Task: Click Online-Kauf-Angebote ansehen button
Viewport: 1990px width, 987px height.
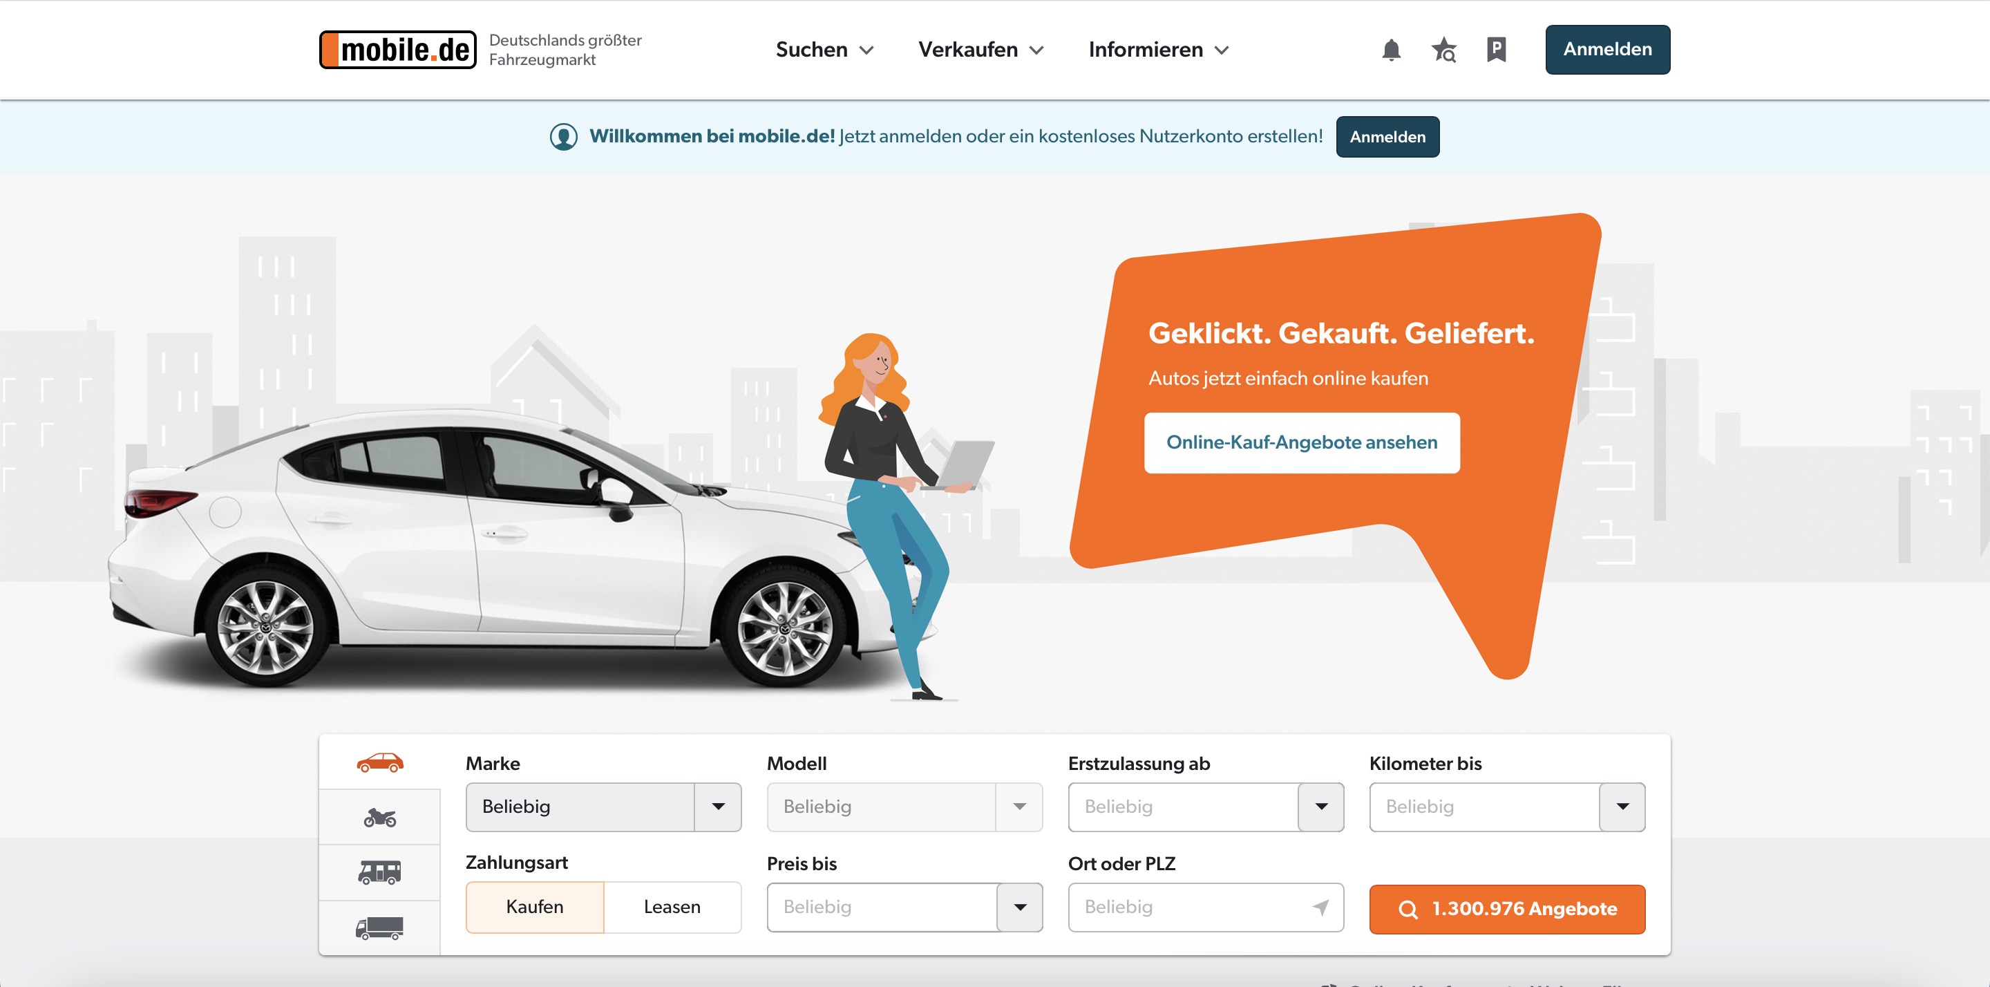Action: (1302, 443)
